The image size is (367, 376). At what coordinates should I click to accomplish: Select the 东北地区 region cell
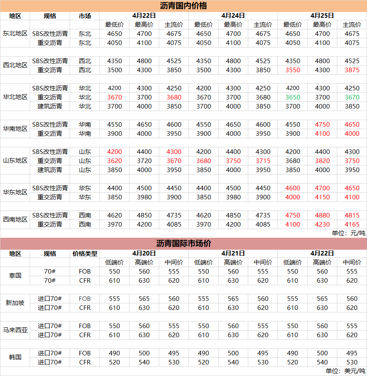[15, 33]
